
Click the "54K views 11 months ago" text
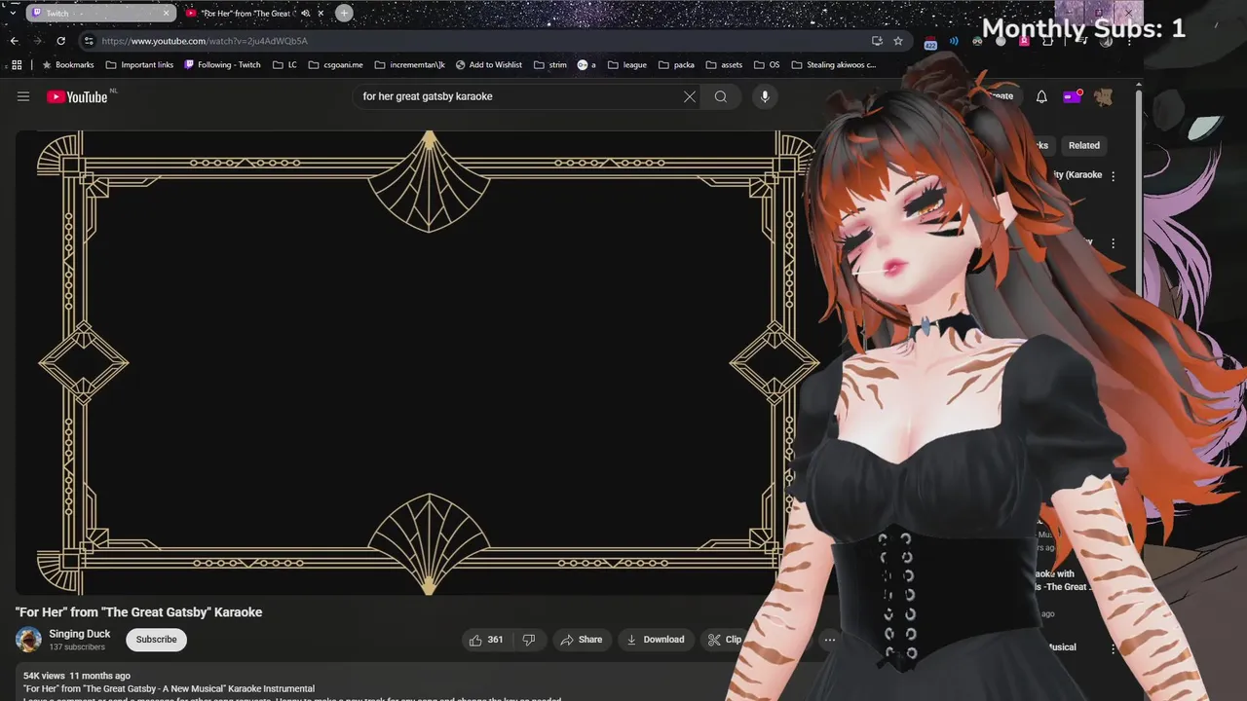click(x=77, y=676)
